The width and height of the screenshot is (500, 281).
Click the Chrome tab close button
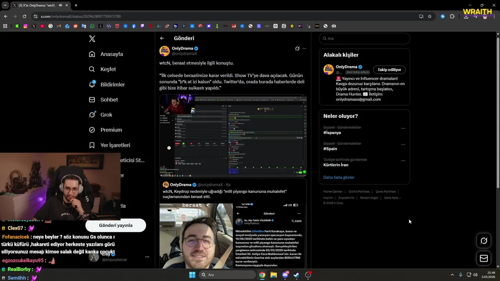tap(68, 5)
